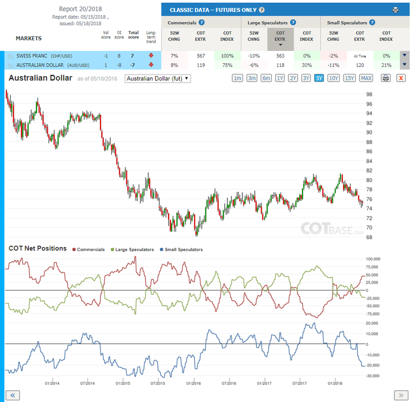The image size is (411, 402).
Task: Click the Australian Dollar mini chart icon
Action: click(11, 65)
